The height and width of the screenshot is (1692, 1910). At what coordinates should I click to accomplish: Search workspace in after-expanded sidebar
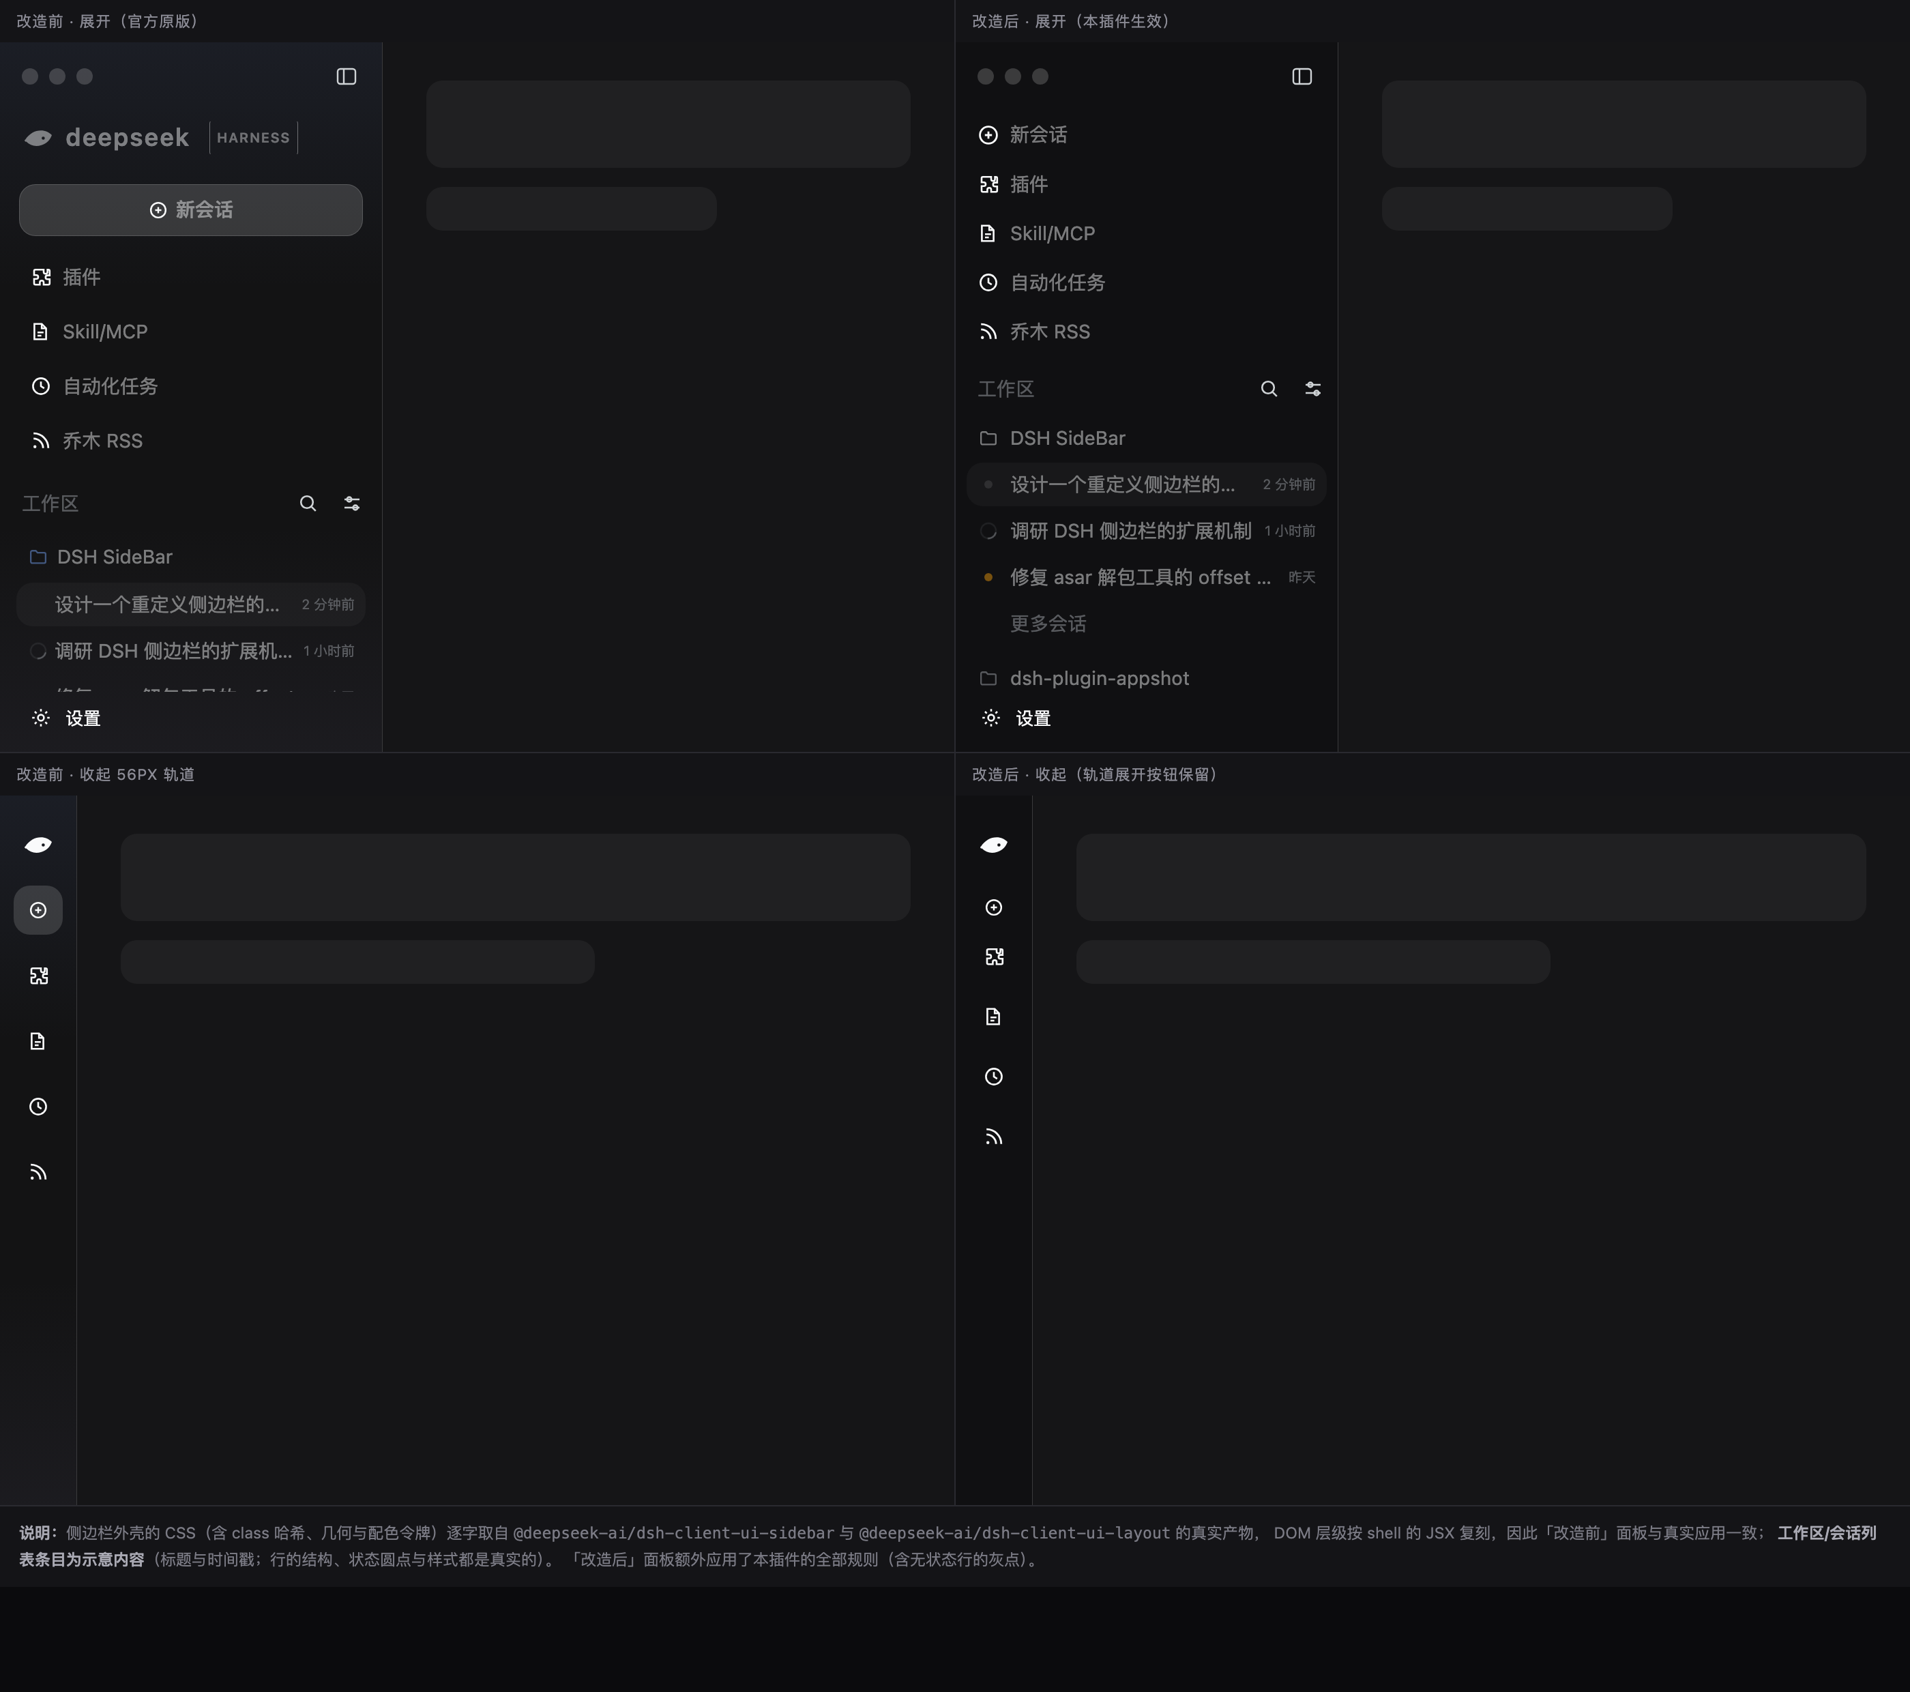[1268, 389]
